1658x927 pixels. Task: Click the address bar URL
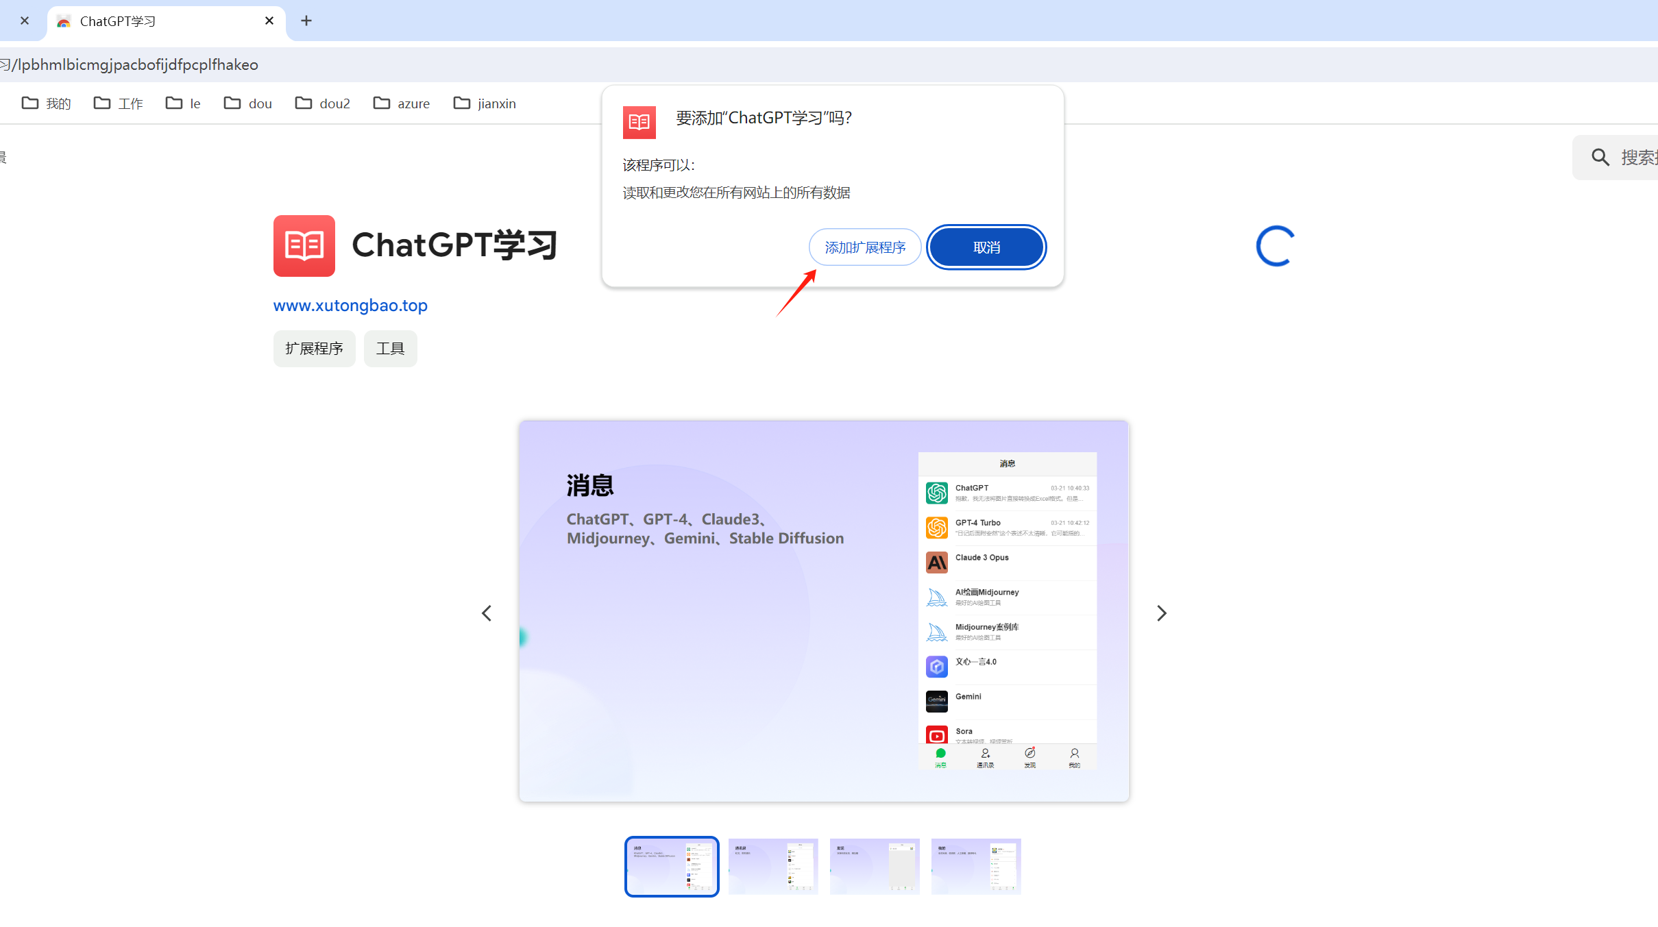coord(137,64)
